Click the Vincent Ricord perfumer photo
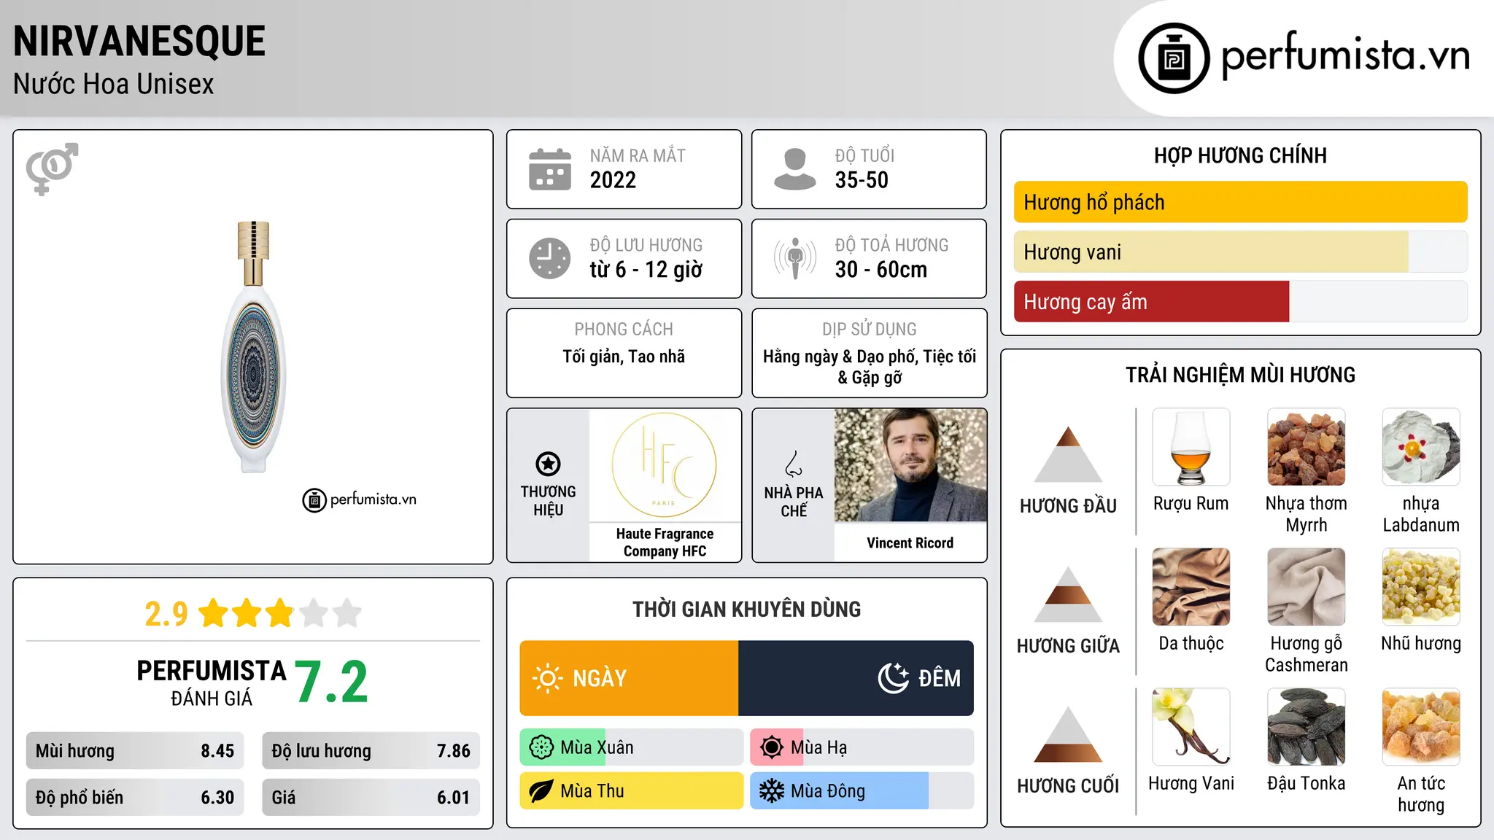1494x840 pixels. pos(910,465)
